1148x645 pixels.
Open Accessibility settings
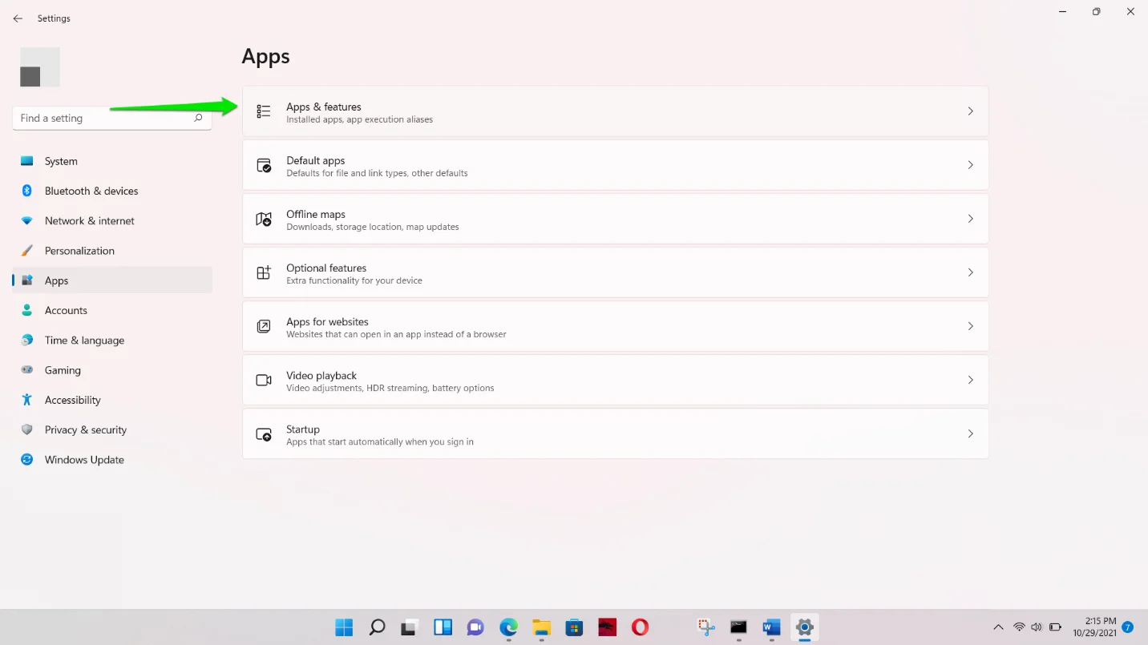coord(112,400)
